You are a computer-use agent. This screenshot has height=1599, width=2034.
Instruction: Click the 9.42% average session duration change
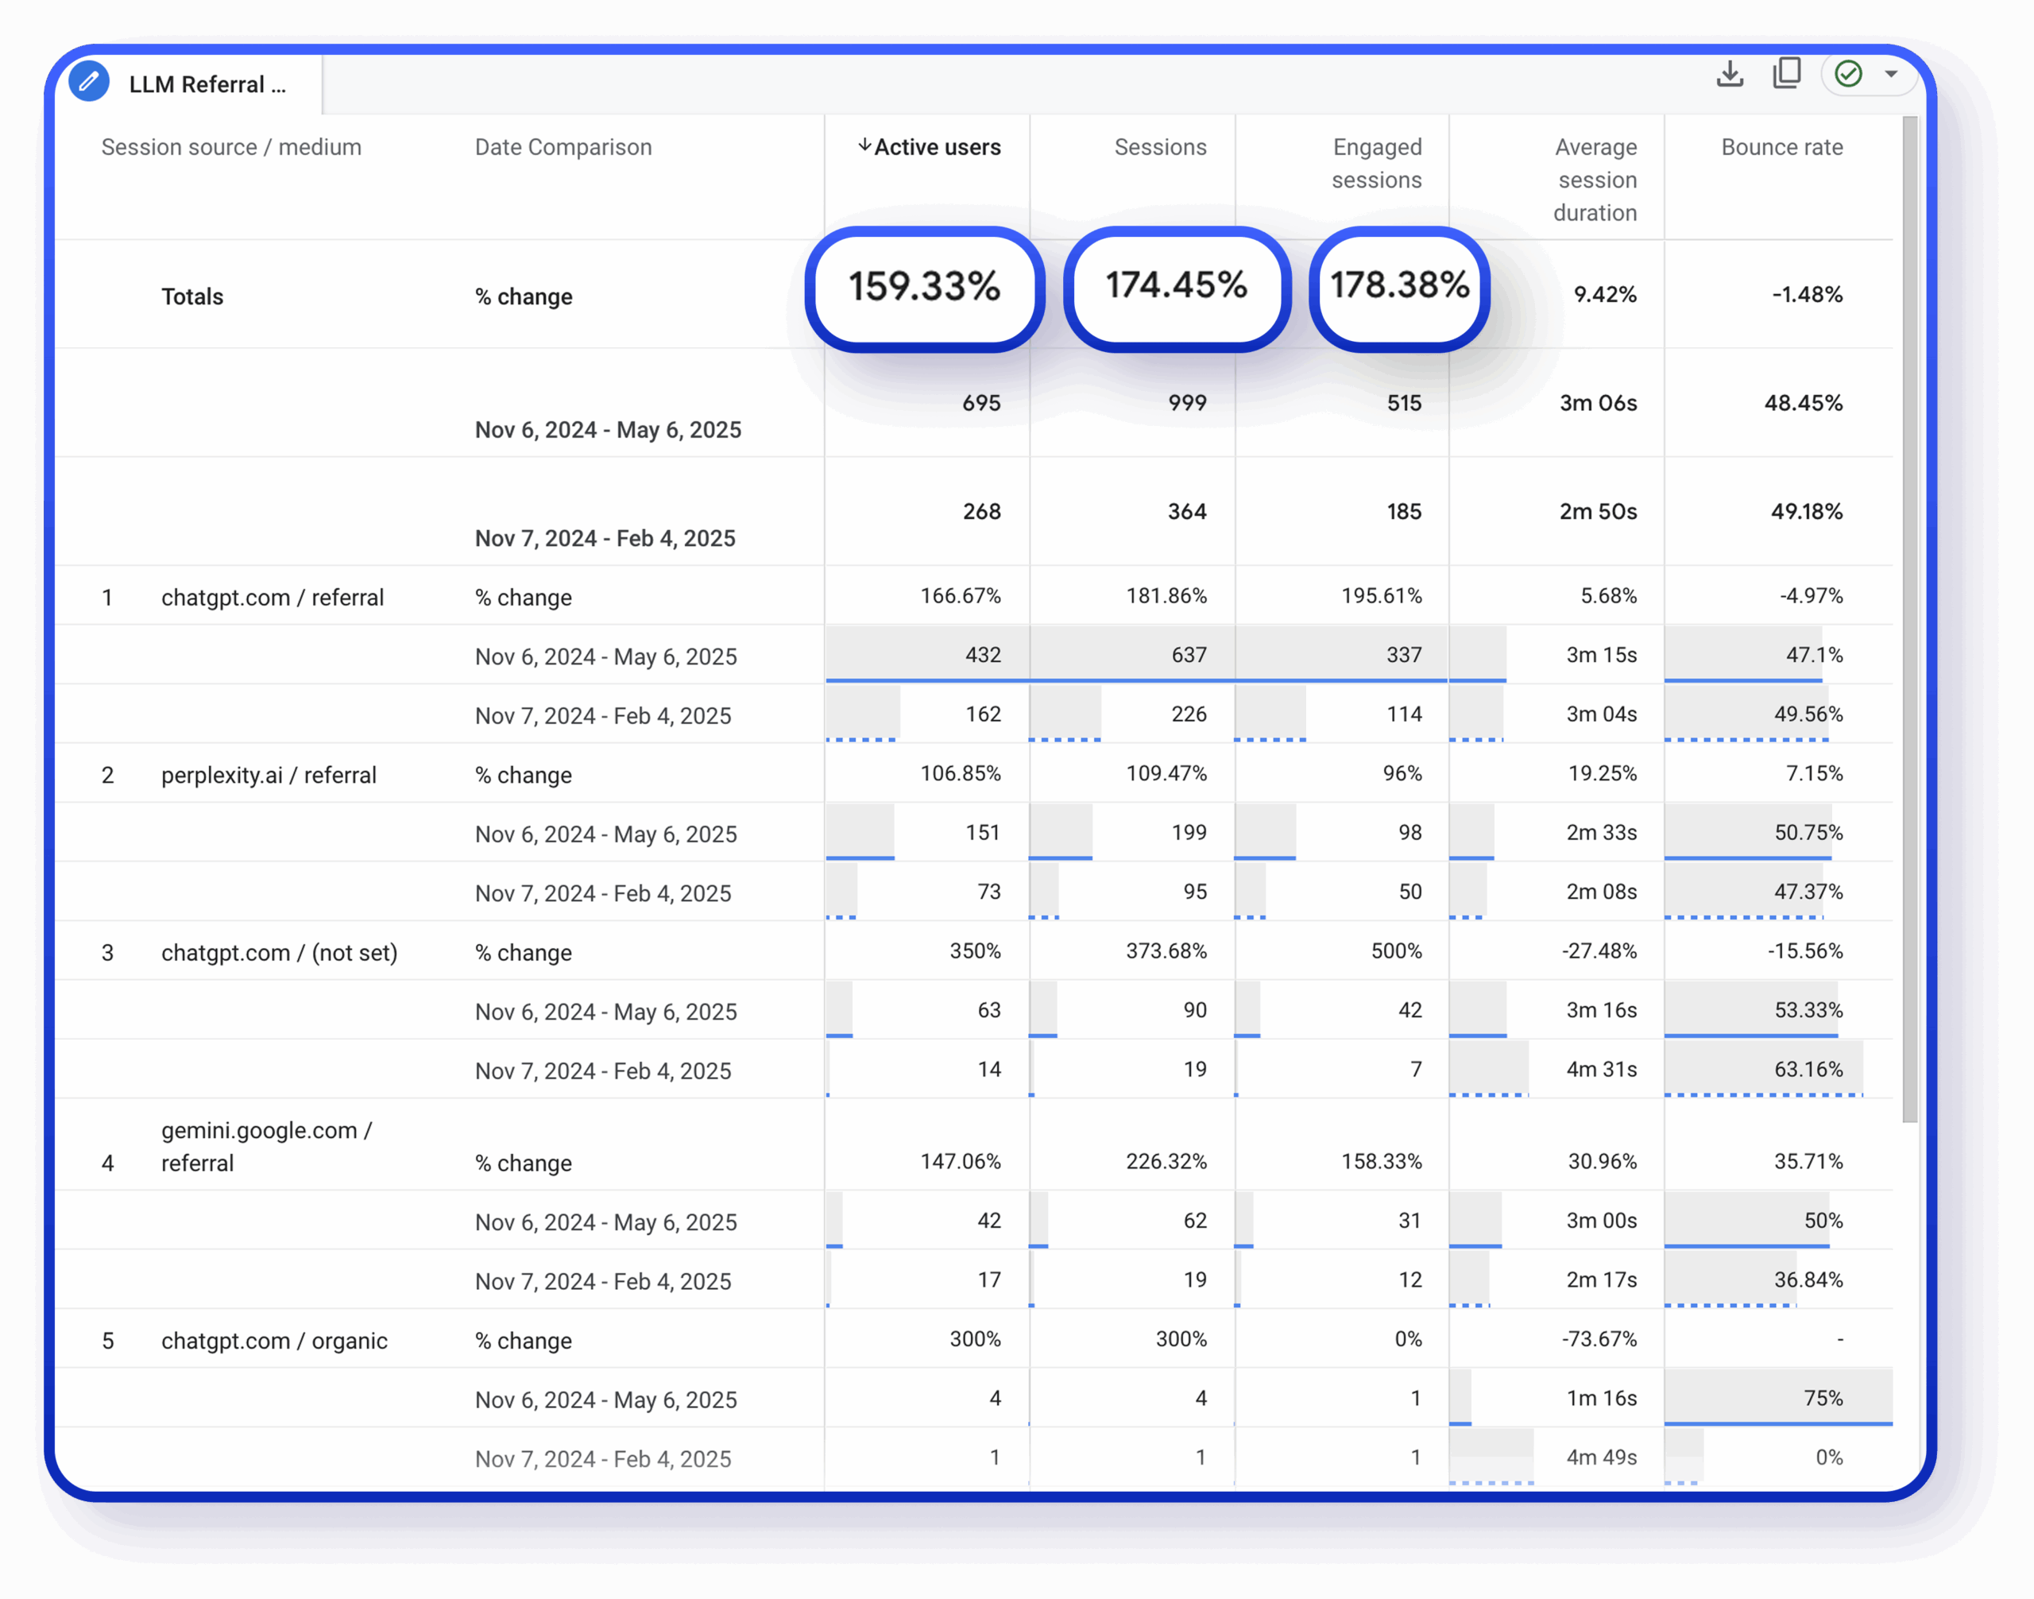1604,295
